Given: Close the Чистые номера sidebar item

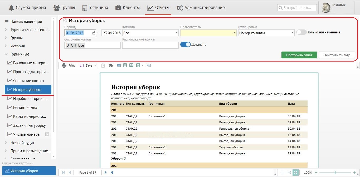Looking at the screenshot, I should (x=47, y=134).
